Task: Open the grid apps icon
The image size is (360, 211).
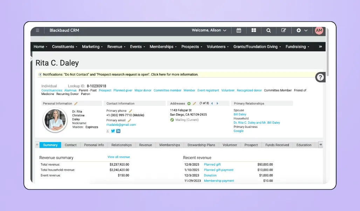Action: pyautogui.click(x=254, y=30)
